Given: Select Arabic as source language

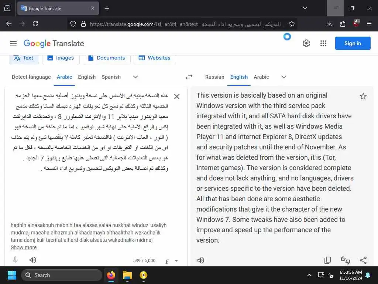Looking at the screenshot, I should tap(64, 77).
